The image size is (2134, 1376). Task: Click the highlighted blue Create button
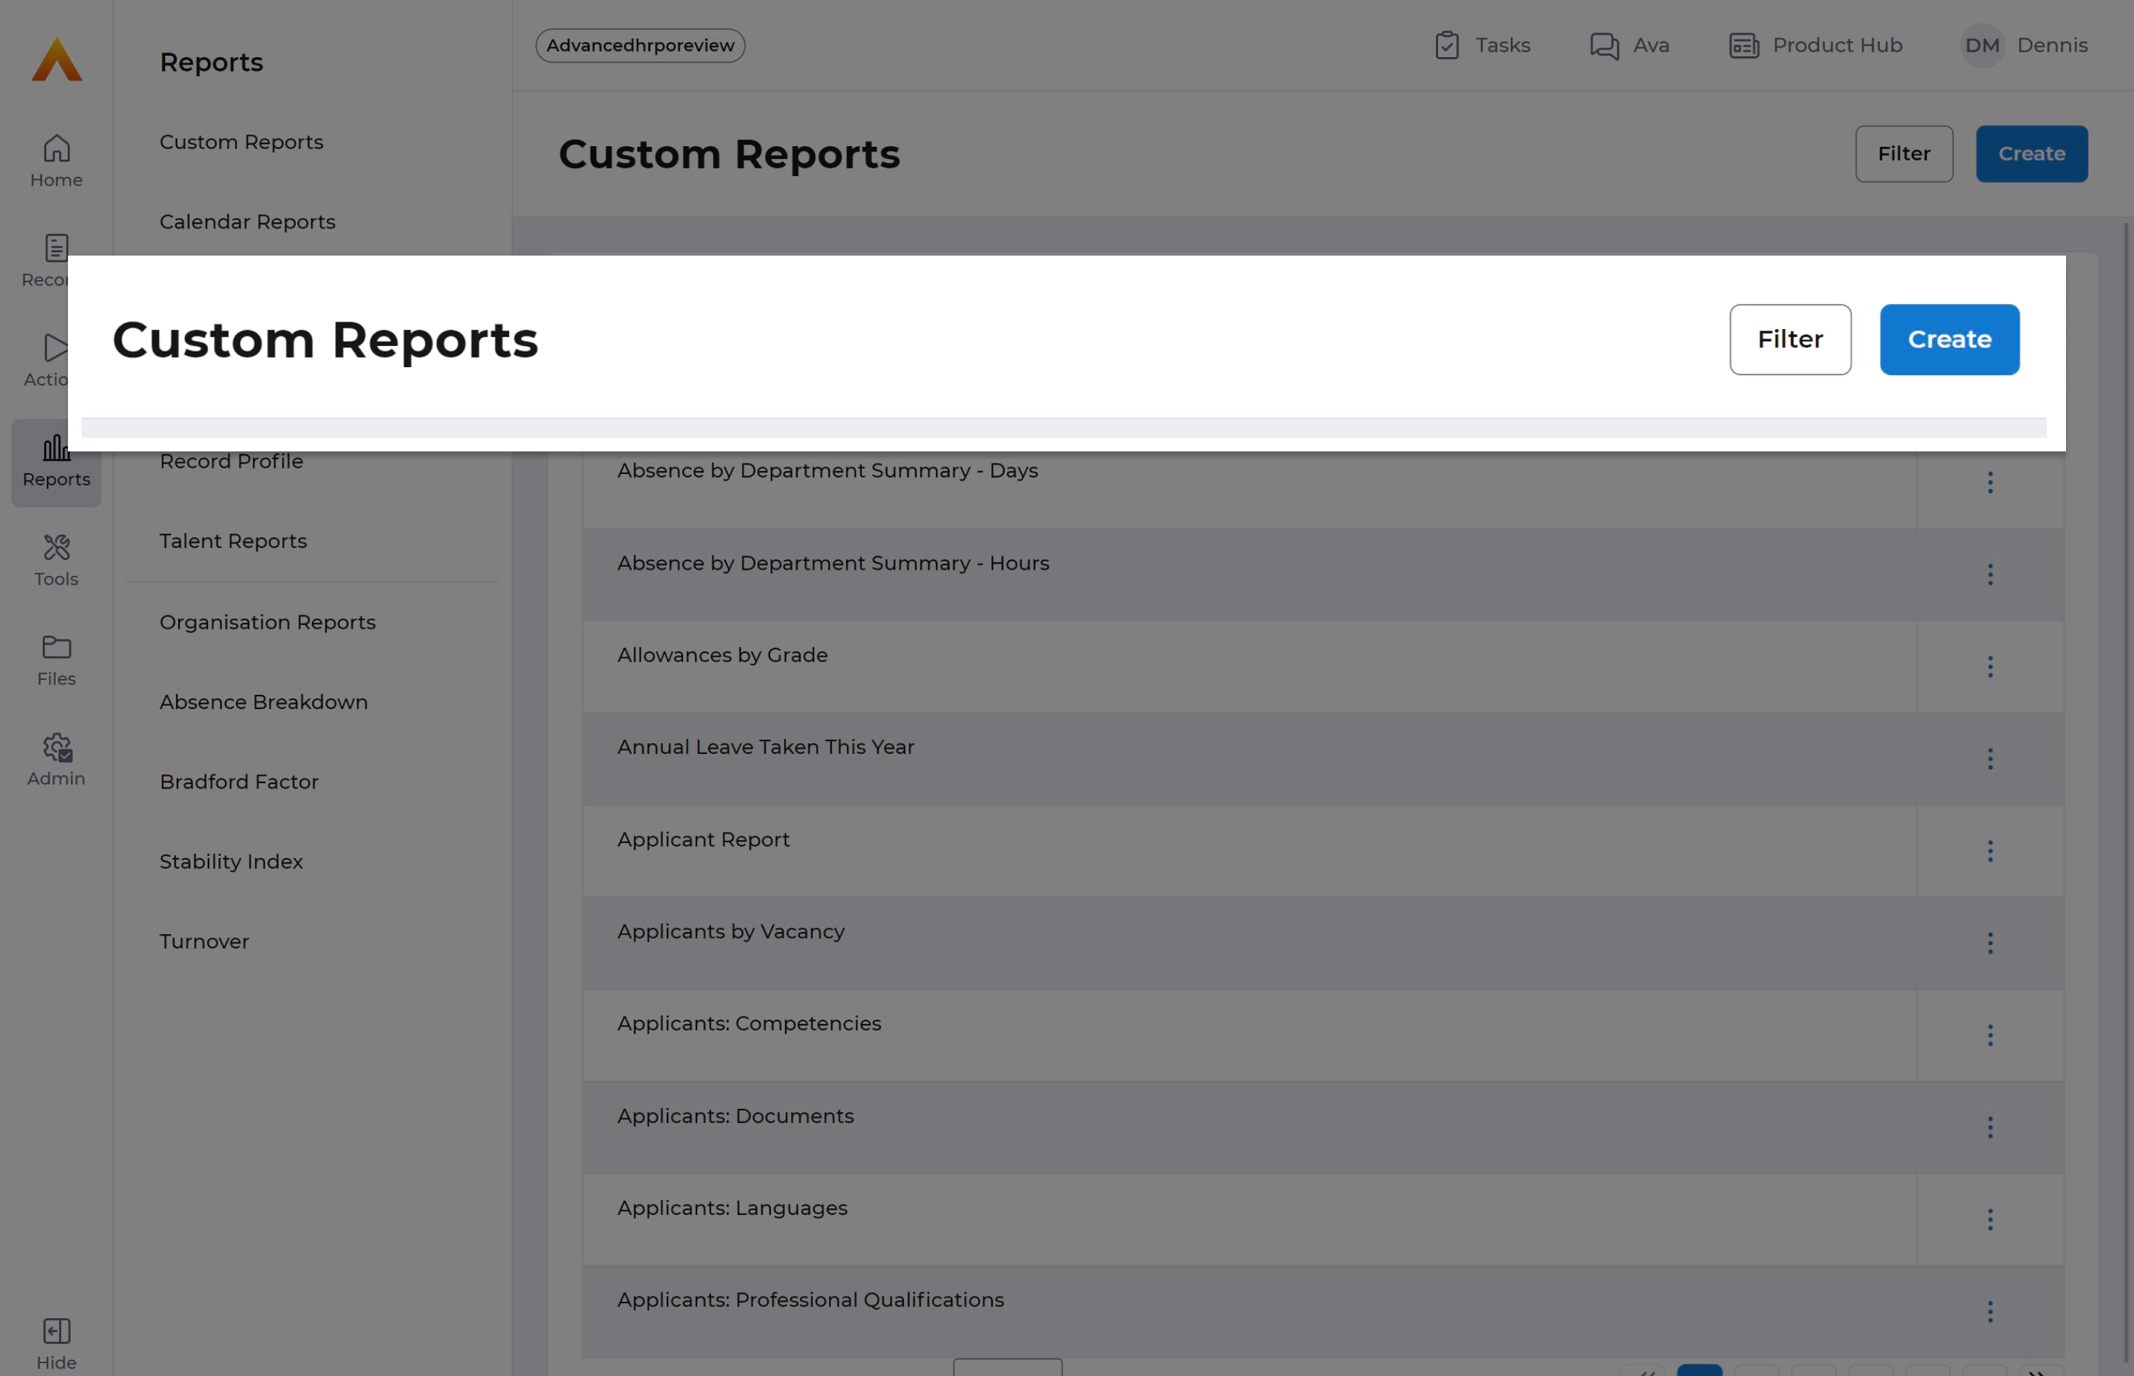(1949, 339)
